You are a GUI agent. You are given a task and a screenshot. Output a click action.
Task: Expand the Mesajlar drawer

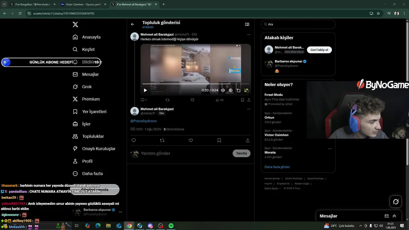[394, 216]
